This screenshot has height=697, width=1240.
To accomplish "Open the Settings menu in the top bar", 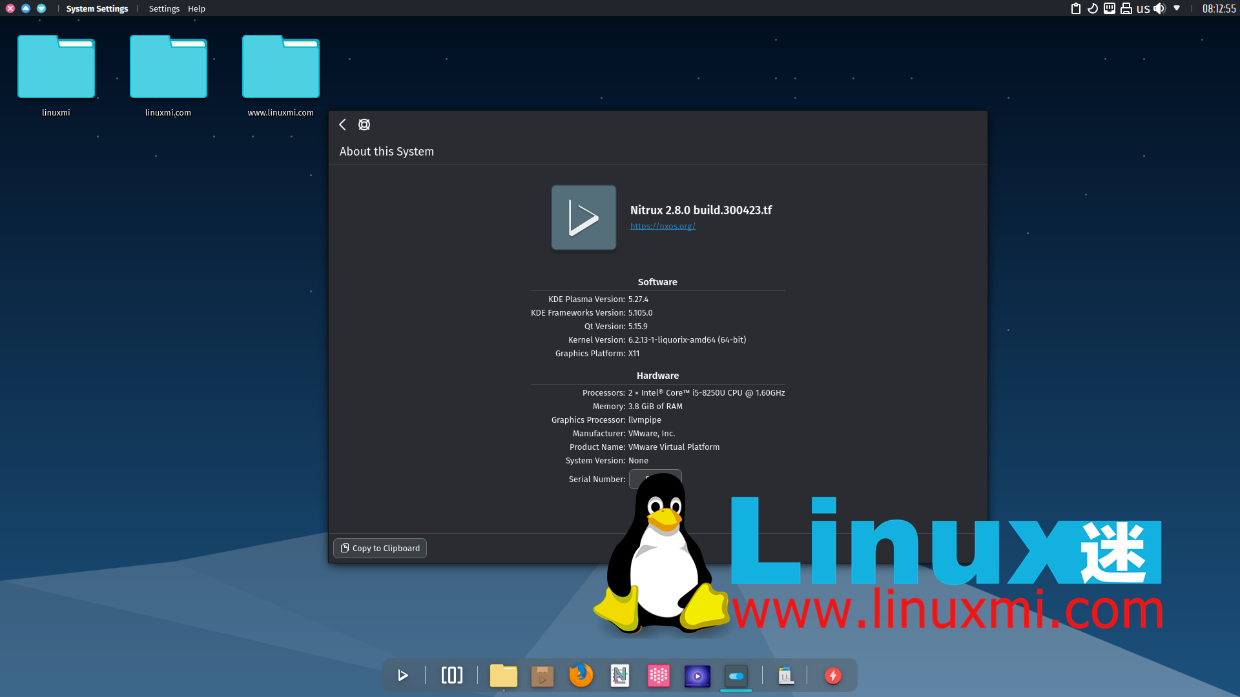I will point(164,8).
